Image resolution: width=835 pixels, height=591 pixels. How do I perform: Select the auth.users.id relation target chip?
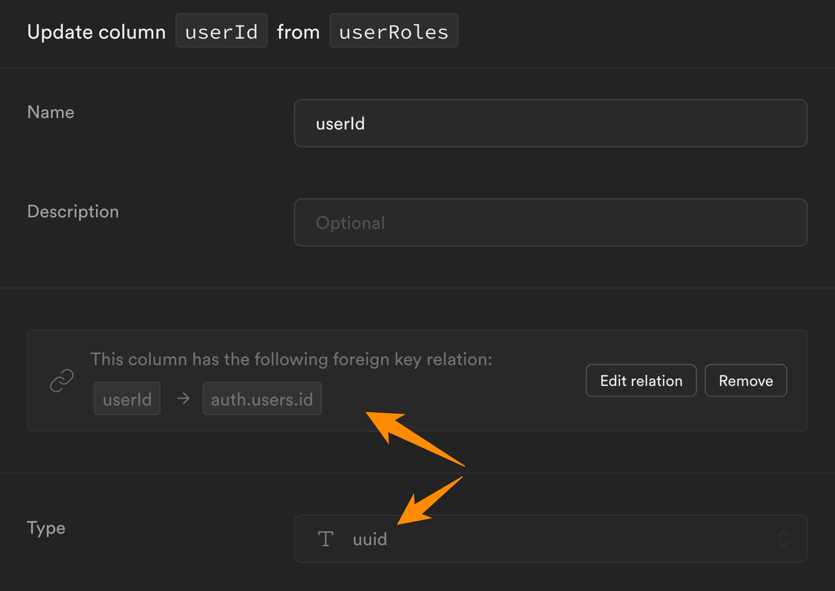[x=262, y=398]
